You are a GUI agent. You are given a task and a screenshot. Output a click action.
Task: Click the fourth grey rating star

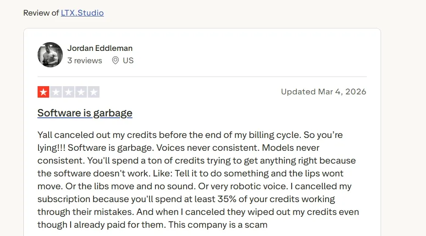(81, 92)
